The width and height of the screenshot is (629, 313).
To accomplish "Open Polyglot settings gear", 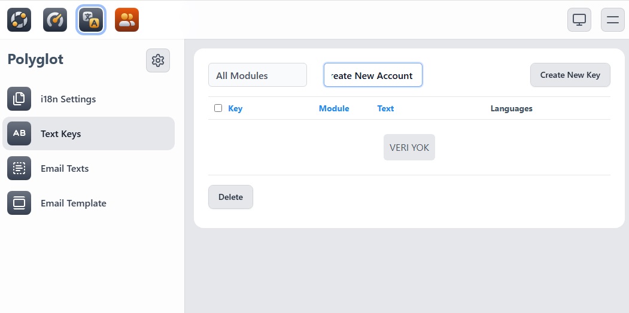I will [x=158, y=60].
